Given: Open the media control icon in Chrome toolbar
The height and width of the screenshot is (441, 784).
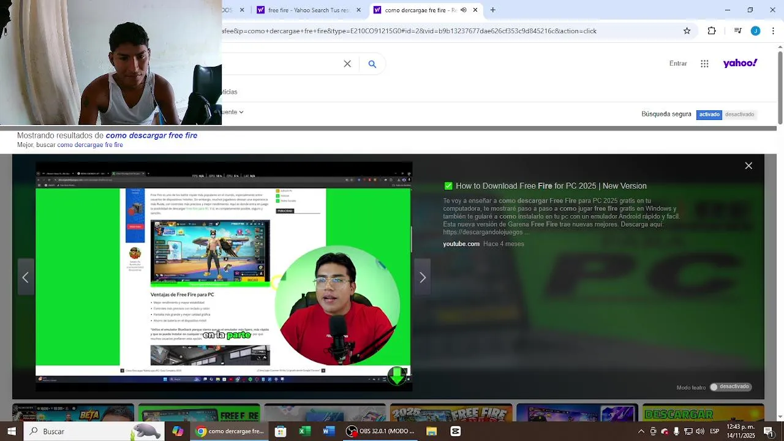Looking at the screenshot, I should 737,31.
